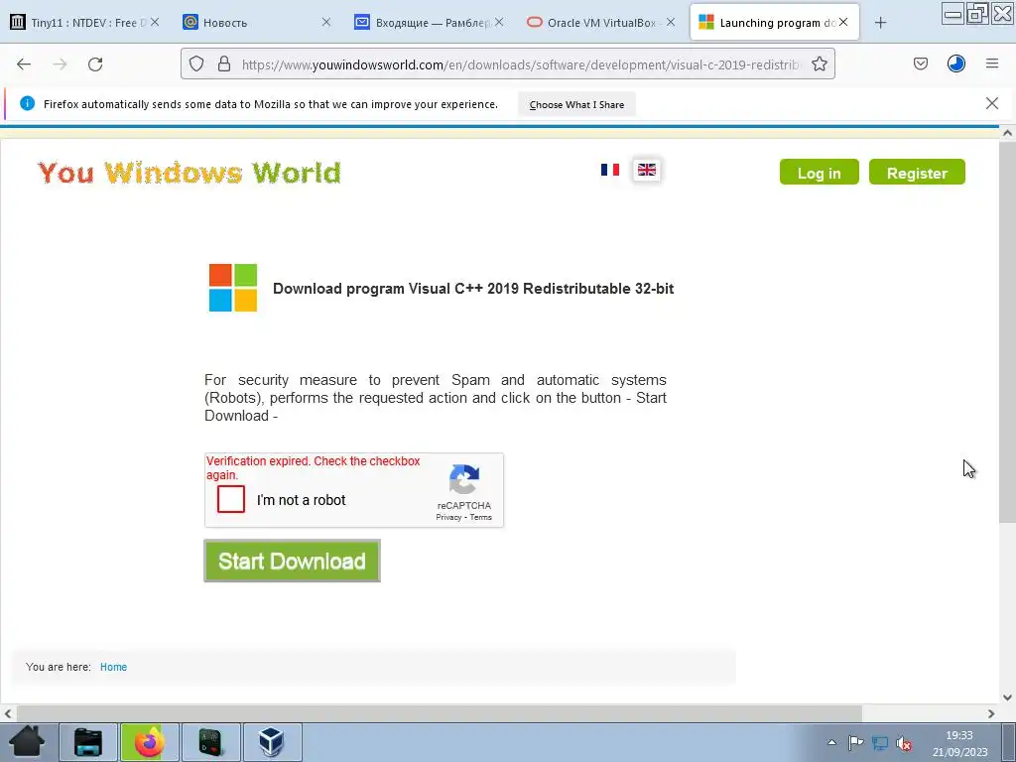Switch to Oracle VM VirtualBox tab
The image size is (1016, 762).
pyautogui.click(x=602, y=23)
